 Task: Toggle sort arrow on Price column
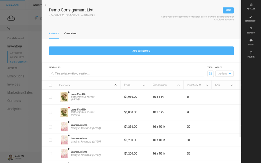(144, 85)
